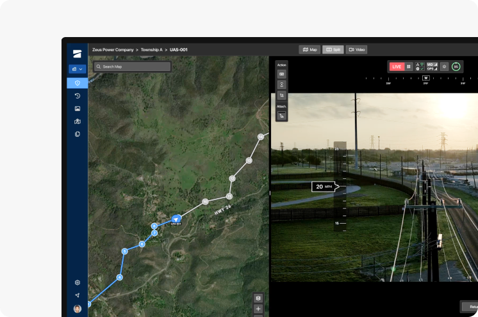Toggle the brightness sun icon
The width and height of the screenshot is (478, 317).
coord(444,66)
